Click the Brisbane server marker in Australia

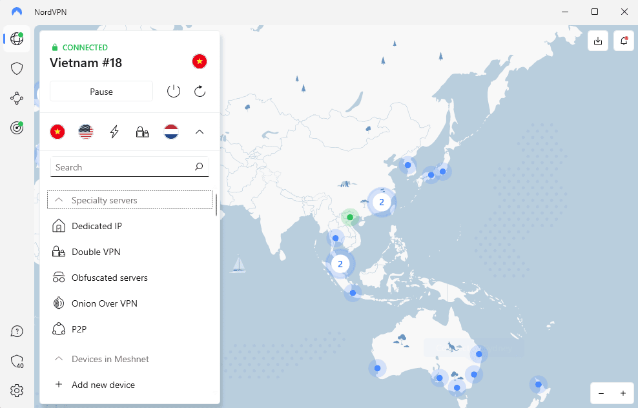(x=479, y=354)
